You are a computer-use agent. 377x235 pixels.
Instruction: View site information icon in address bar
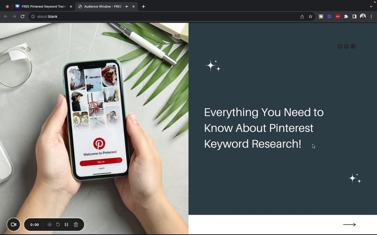[x=33, y=16]
